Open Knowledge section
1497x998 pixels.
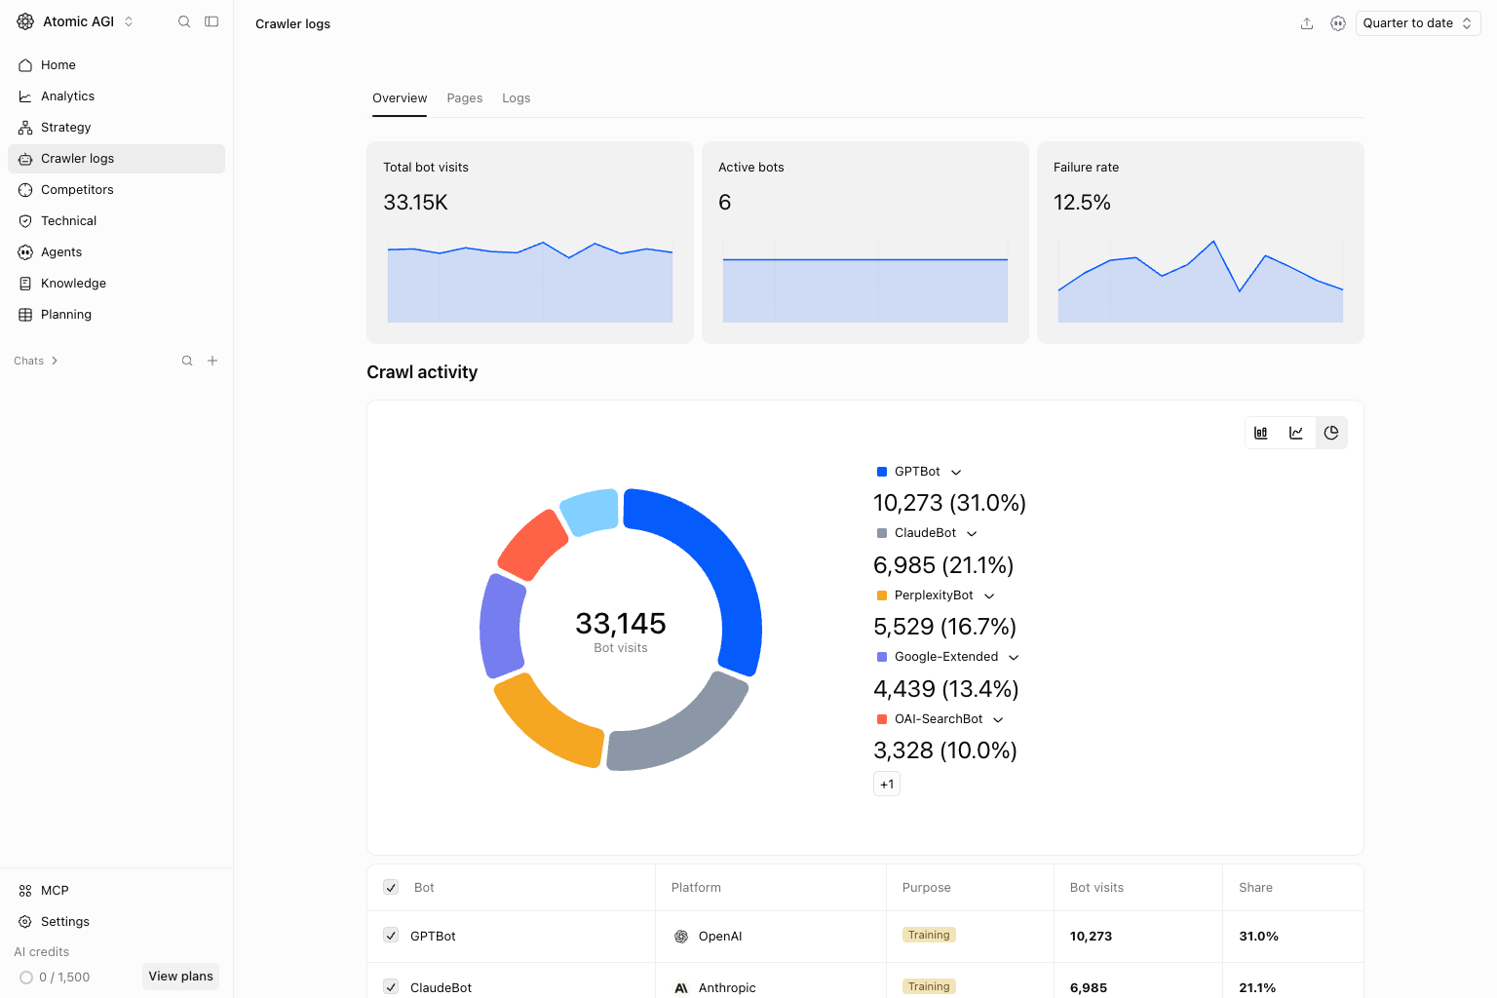(116, 284)
